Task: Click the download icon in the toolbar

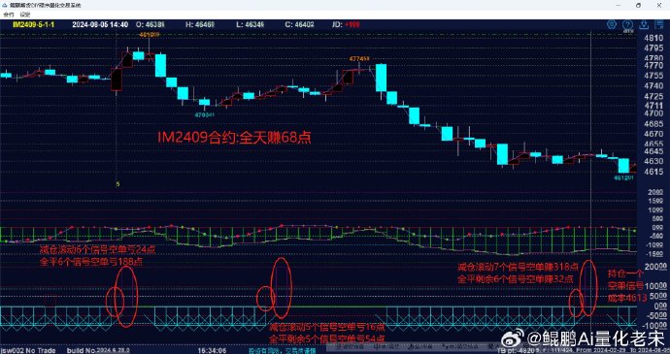Action: pos(644,25)
